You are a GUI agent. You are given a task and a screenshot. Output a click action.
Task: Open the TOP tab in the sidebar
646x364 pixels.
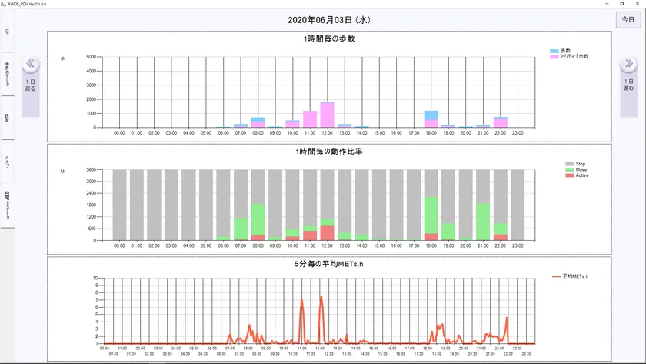[7, 31]
